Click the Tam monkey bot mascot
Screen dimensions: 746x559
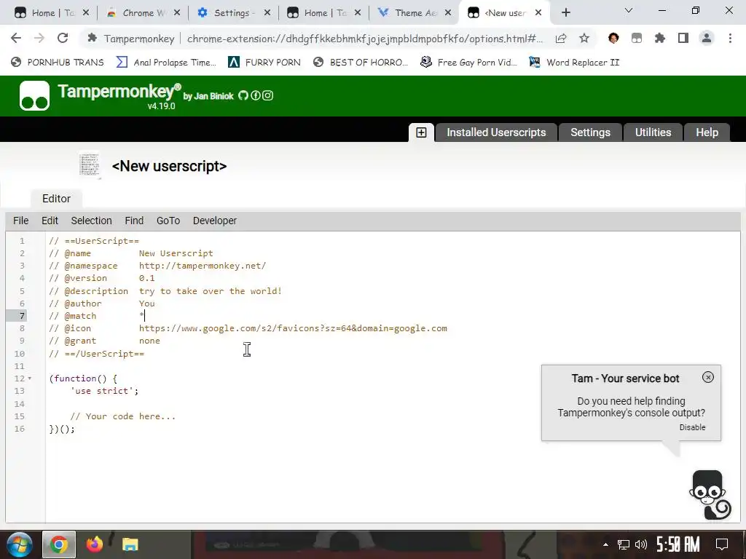710,495
